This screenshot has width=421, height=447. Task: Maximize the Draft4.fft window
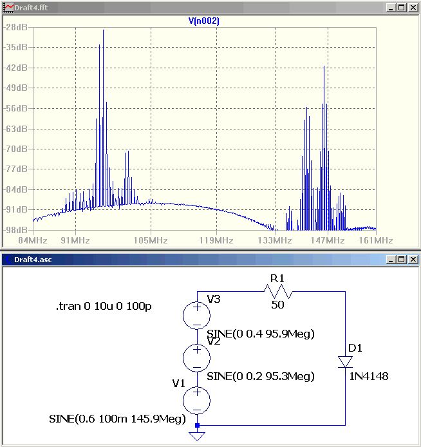click(x=401, y=8)
